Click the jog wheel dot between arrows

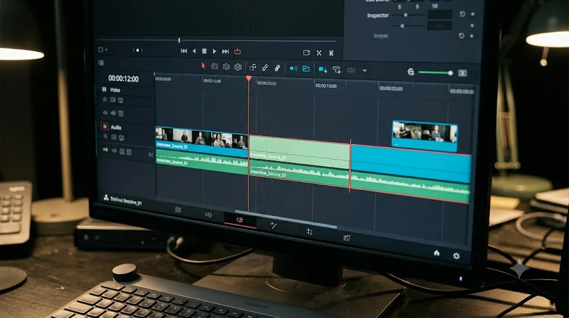coord(138,51)
